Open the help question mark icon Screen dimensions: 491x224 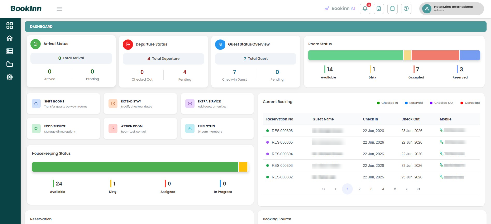[406, 9]
